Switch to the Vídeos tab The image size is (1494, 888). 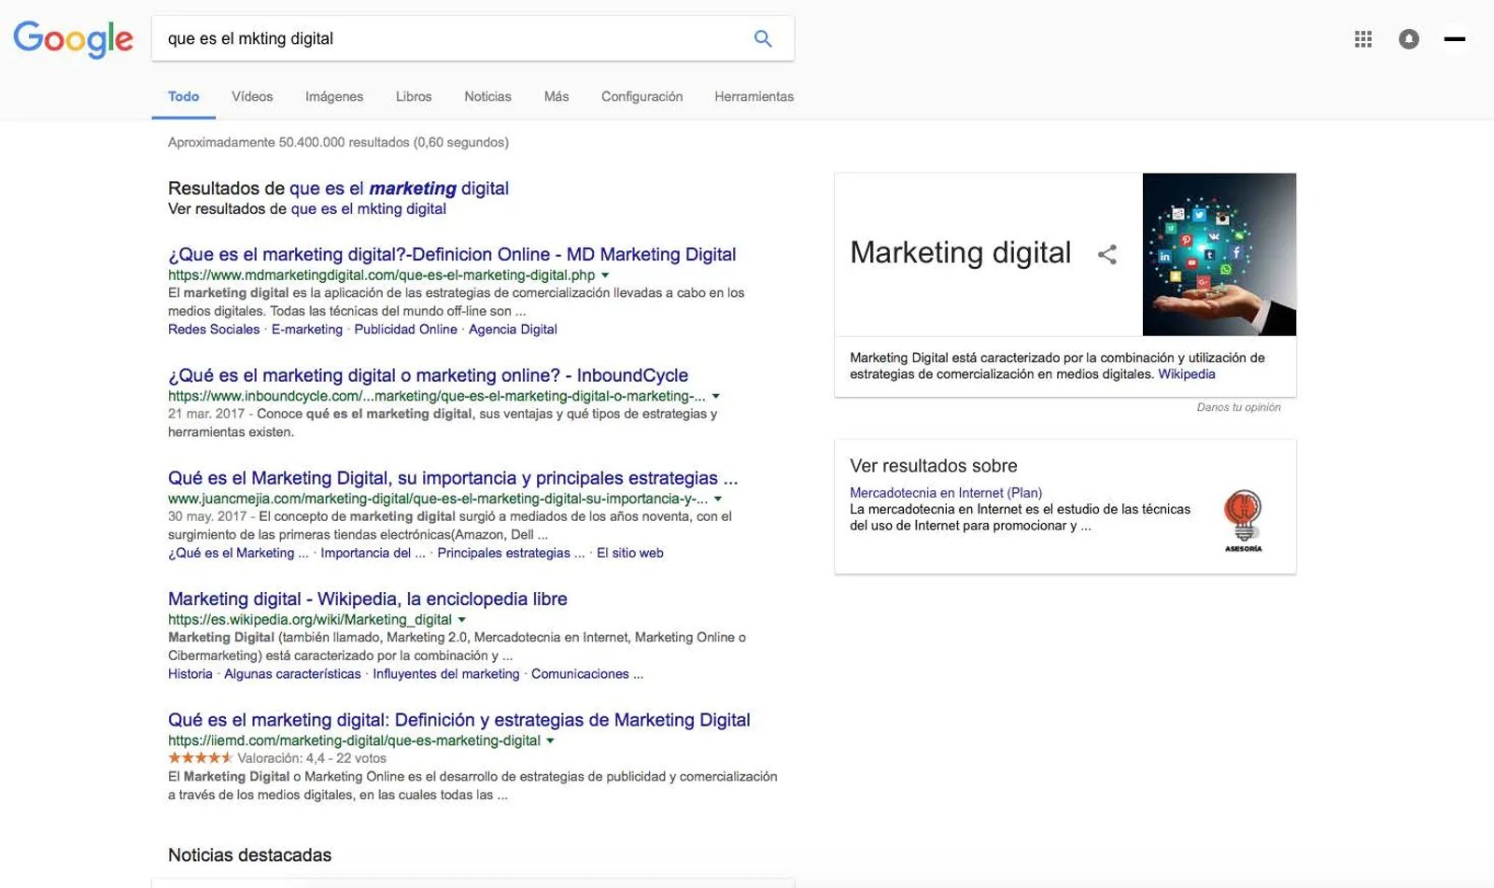coord(252,96)
